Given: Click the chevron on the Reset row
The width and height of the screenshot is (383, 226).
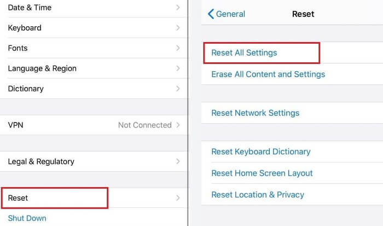Looking at the screenshot, I should (x=178, y=198).
